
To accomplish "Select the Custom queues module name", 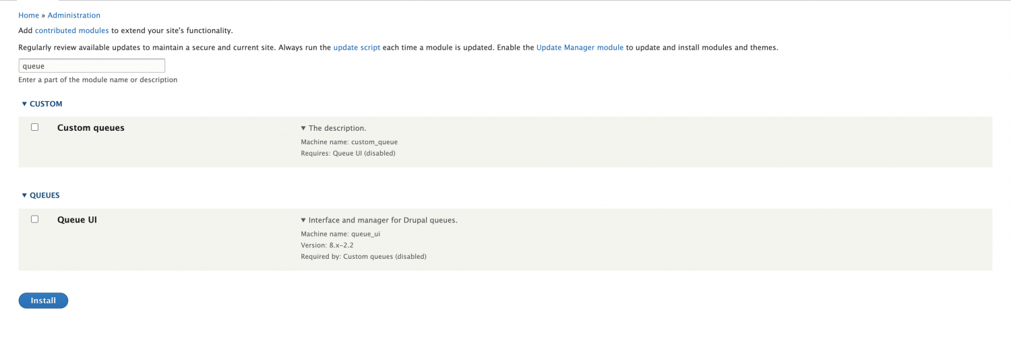I will [91, 127].
